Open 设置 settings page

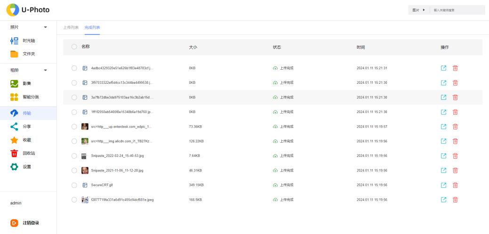click(27, 167)
